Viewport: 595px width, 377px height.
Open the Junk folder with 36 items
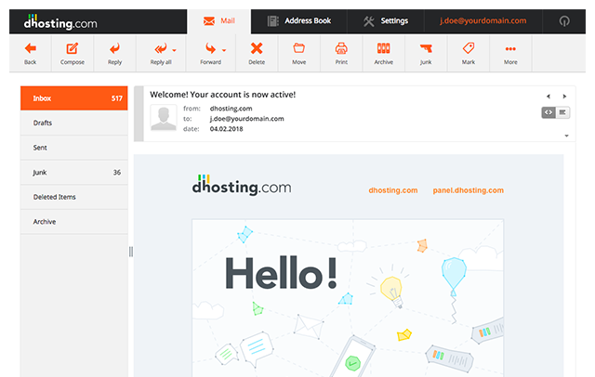point(74,173)
